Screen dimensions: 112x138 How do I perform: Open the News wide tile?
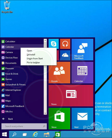tap(71, 96)
